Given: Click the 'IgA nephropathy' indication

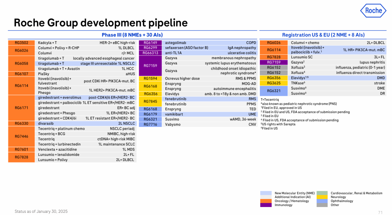Looking at the screenshot, I should tap(242, 48).
